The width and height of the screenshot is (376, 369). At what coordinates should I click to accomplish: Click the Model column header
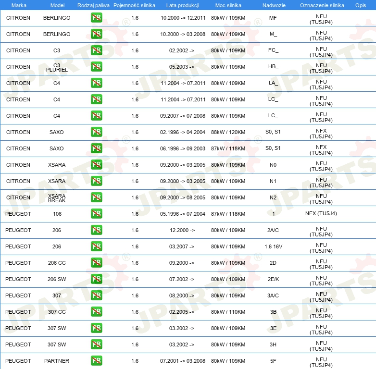tap(57, 5)
